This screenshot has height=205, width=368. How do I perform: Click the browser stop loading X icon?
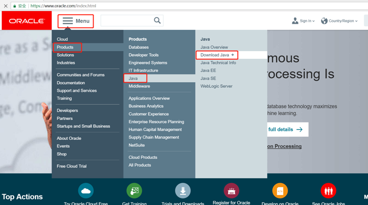click(6, 6)
